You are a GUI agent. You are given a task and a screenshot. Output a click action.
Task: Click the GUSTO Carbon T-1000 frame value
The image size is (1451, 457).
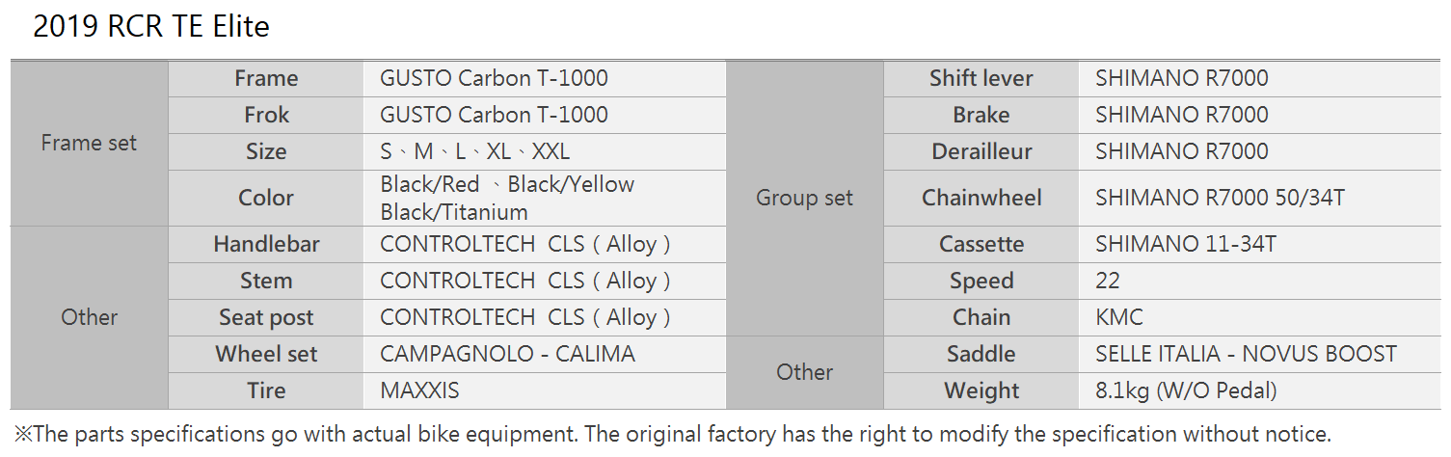495,78
